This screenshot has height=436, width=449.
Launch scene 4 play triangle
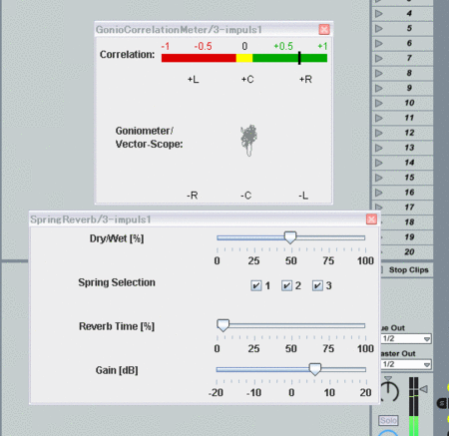click(378, 13)
